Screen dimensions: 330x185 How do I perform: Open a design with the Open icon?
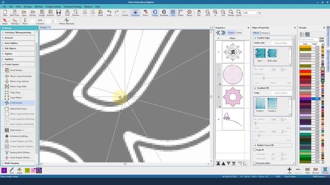point(24,13)
